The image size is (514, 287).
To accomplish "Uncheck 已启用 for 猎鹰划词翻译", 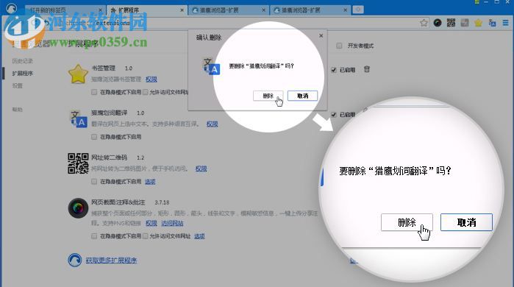I will click(x=334, y=115).
